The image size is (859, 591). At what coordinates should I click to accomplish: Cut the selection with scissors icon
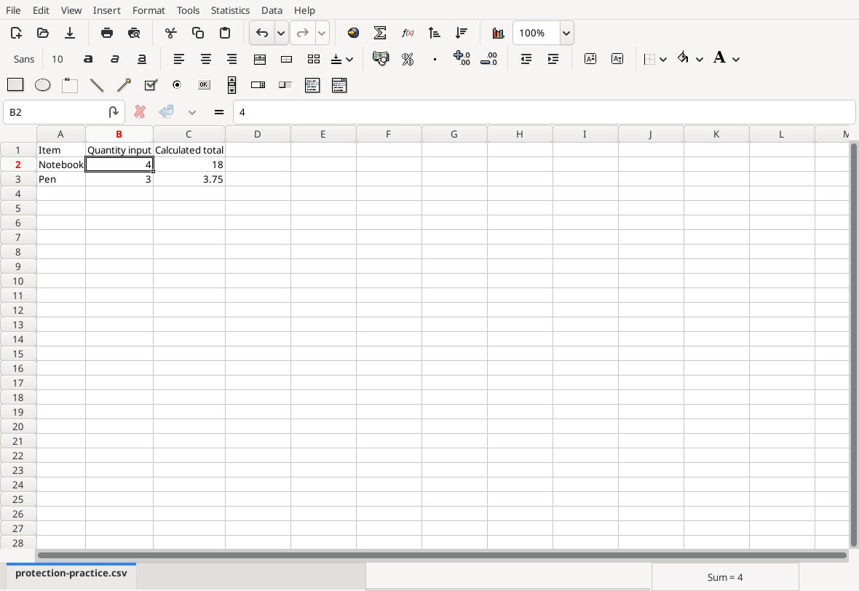[171, 33]
